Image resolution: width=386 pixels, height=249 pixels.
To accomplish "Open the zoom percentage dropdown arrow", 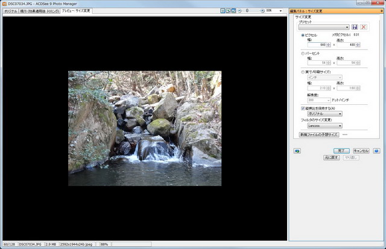I will pos(280,11).
